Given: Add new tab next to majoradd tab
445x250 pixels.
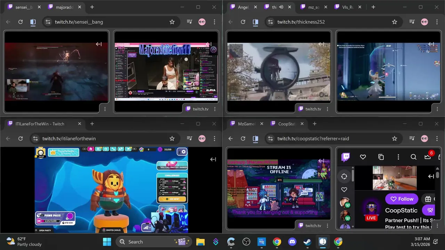Looking at the screenshot, I should pos(92,7).
